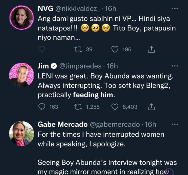Visit the @gabemercado profile handle
The image size is (188, 175).
118,125
